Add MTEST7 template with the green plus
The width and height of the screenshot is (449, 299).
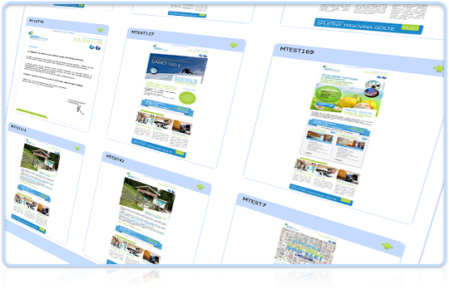coord(387,246)
